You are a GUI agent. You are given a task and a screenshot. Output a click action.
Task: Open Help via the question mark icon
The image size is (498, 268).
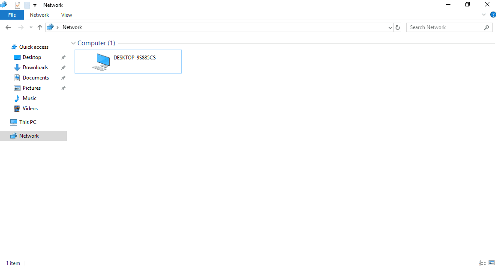point(493,15)
